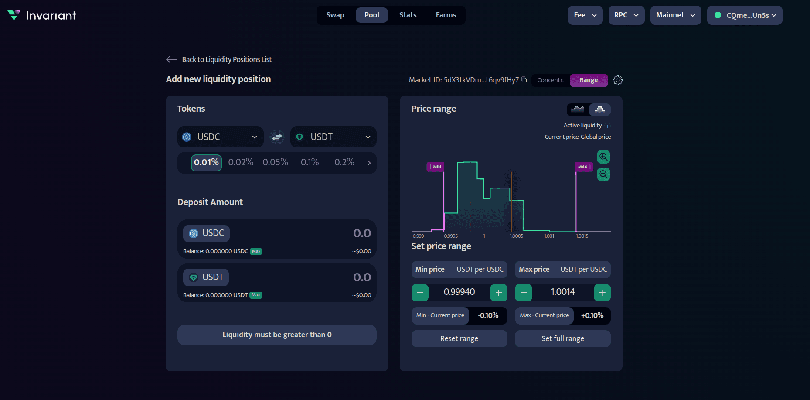Expand the RPC dropdown
810x400 pixels.
coord(626,15)
